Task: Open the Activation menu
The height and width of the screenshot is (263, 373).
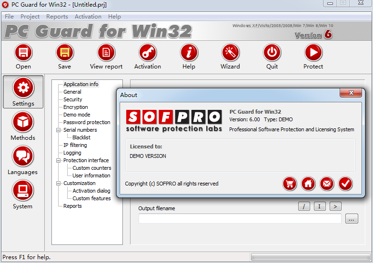Action: 88,16
